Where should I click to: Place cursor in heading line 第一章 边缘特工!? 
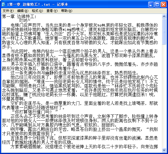tap(19, 17)
